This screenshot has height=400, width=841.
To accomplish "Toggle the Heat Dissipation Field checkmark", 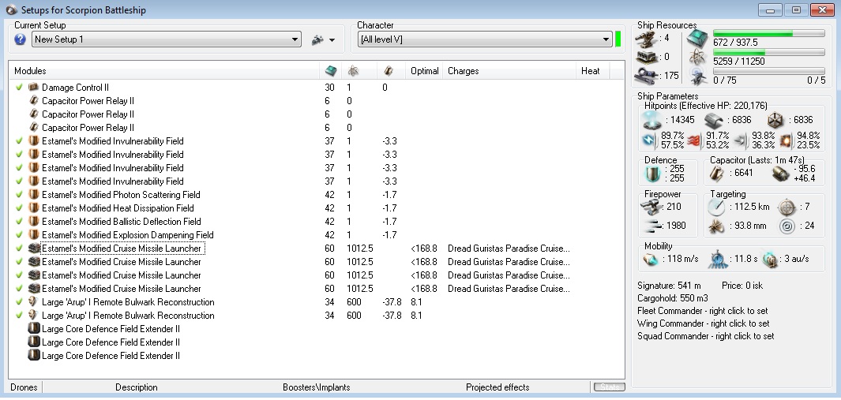I will (x=19, y=207).
